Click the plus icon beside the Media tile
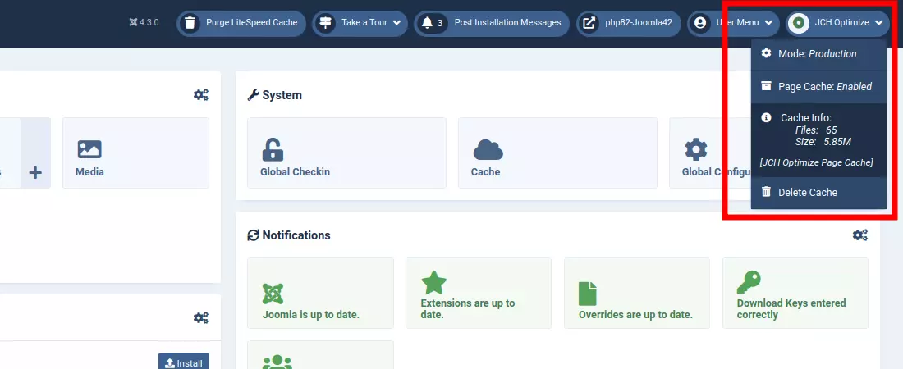 click(35, 172)
